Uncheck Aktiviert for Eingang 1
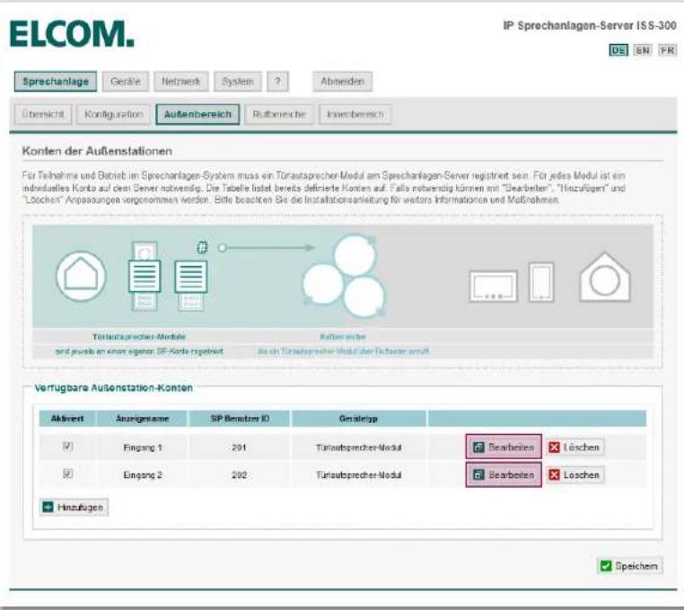This screenshot has height=610, width=684. [67, 446]
